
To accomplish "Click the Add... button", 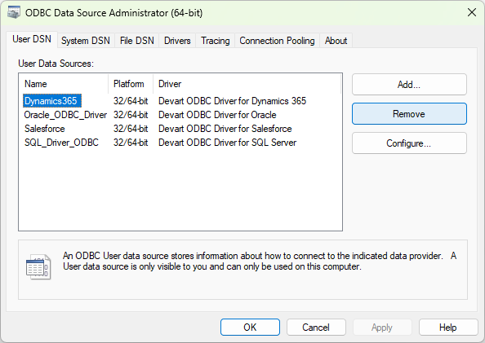I will [409, 84].
